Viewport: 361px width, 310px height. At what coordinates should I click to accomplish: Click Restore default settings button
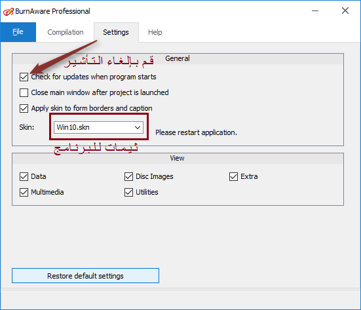click(x=85, y=276)
